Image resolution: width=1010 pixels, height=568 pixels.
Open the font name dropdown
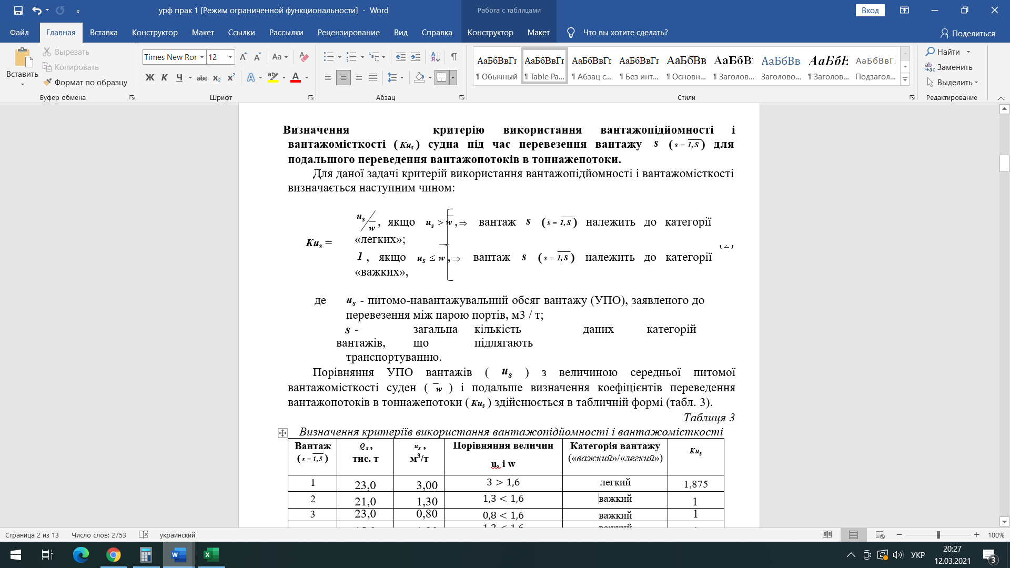(x=202, y=57)
